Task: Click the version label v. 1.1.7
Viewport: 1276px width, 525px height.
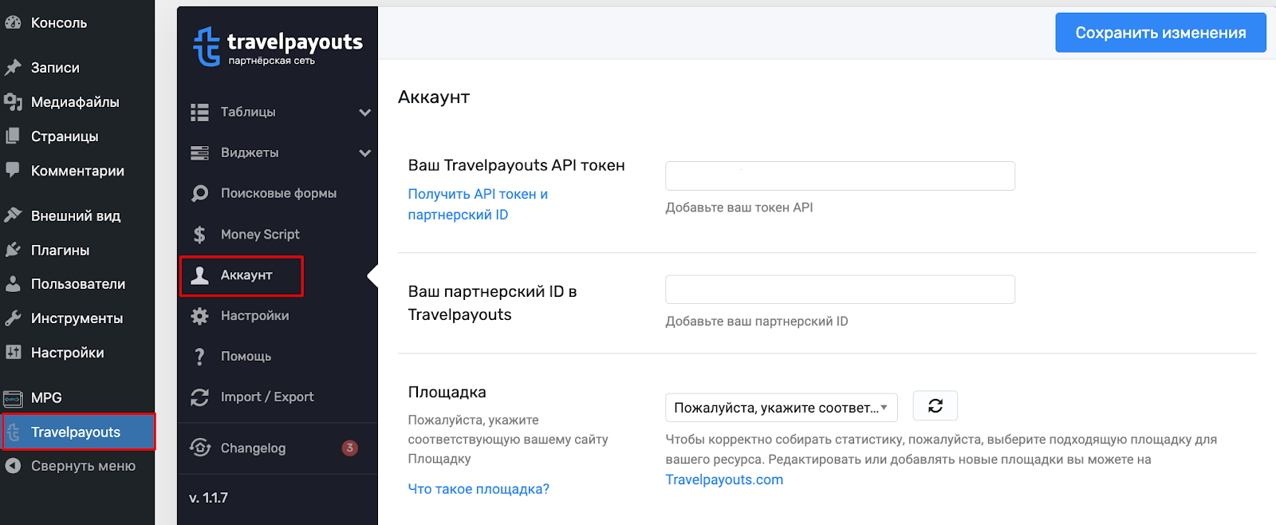Action: click(x=208, y=498)
